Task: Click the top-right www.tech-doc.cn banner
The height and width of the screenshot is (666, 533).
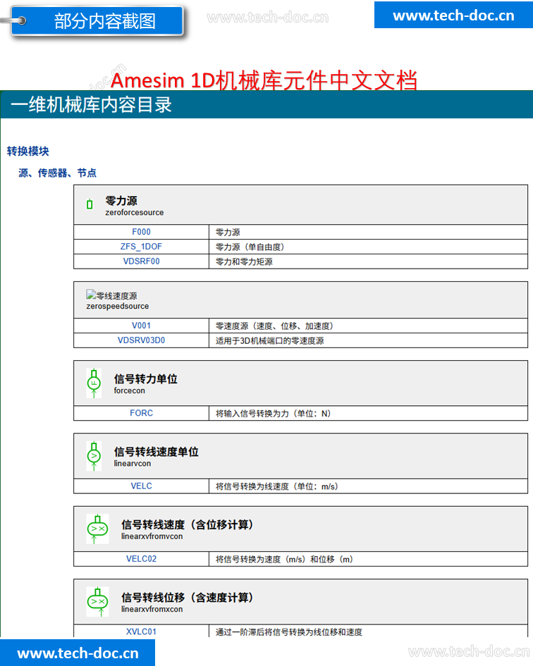Action: point(453,15)
